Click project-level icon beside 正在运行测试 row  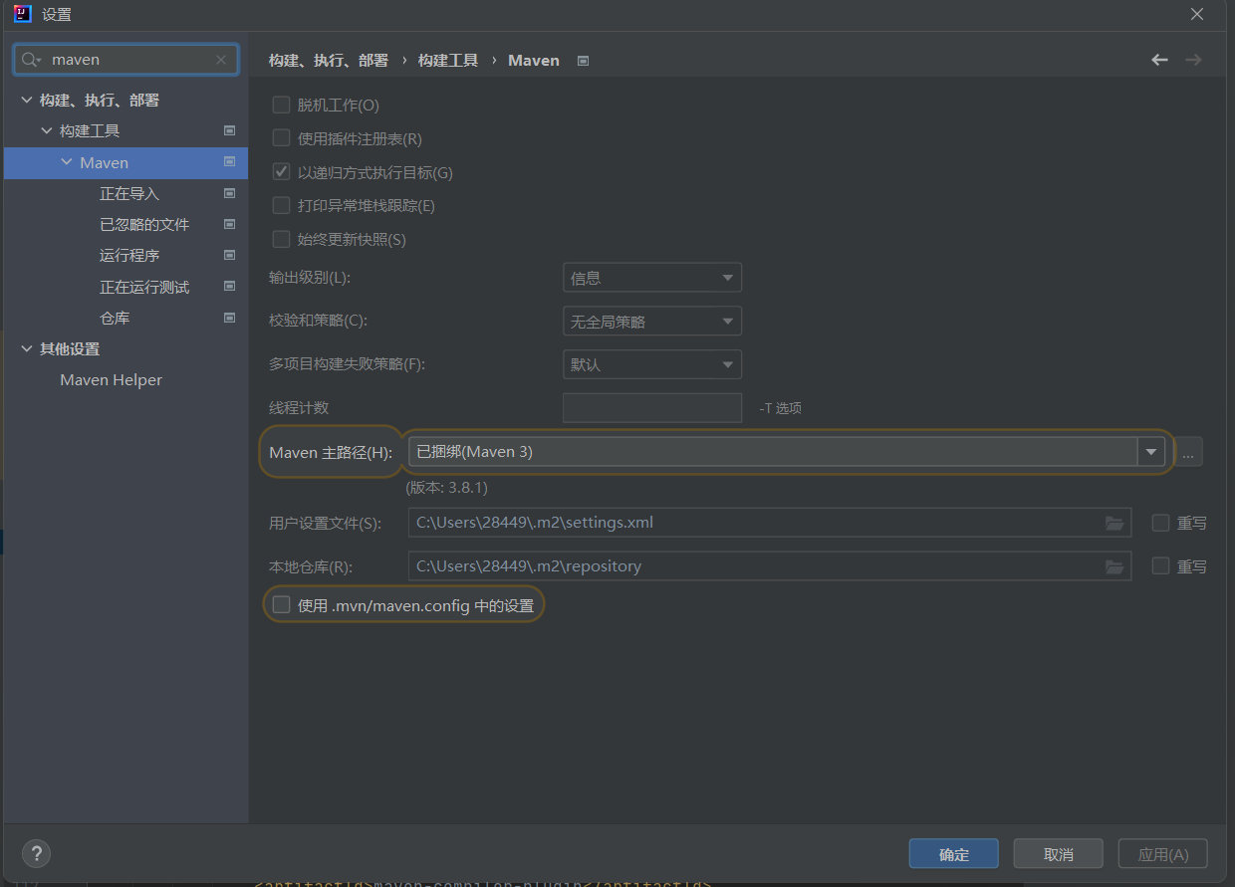[x=229, y=287]
